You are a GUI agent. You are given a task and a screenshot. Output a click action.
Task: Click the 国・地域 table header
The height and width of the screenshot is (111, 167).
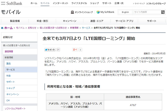[x=75, y=97]
